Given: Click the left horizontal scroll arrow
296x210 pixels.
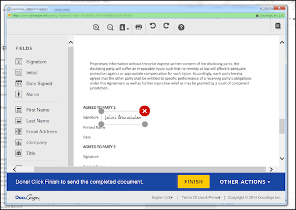Looking at the screenshot, I should tap(15, 169).
